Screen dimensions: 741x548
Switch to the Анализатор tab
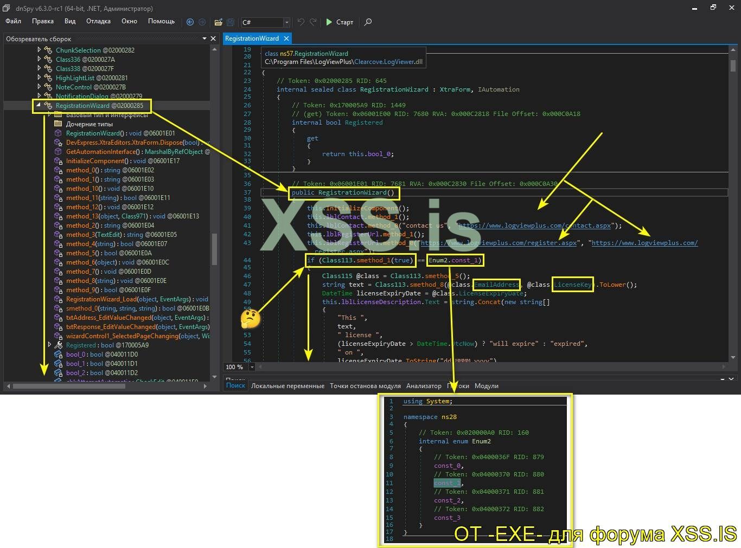click(x=424, y=386)
